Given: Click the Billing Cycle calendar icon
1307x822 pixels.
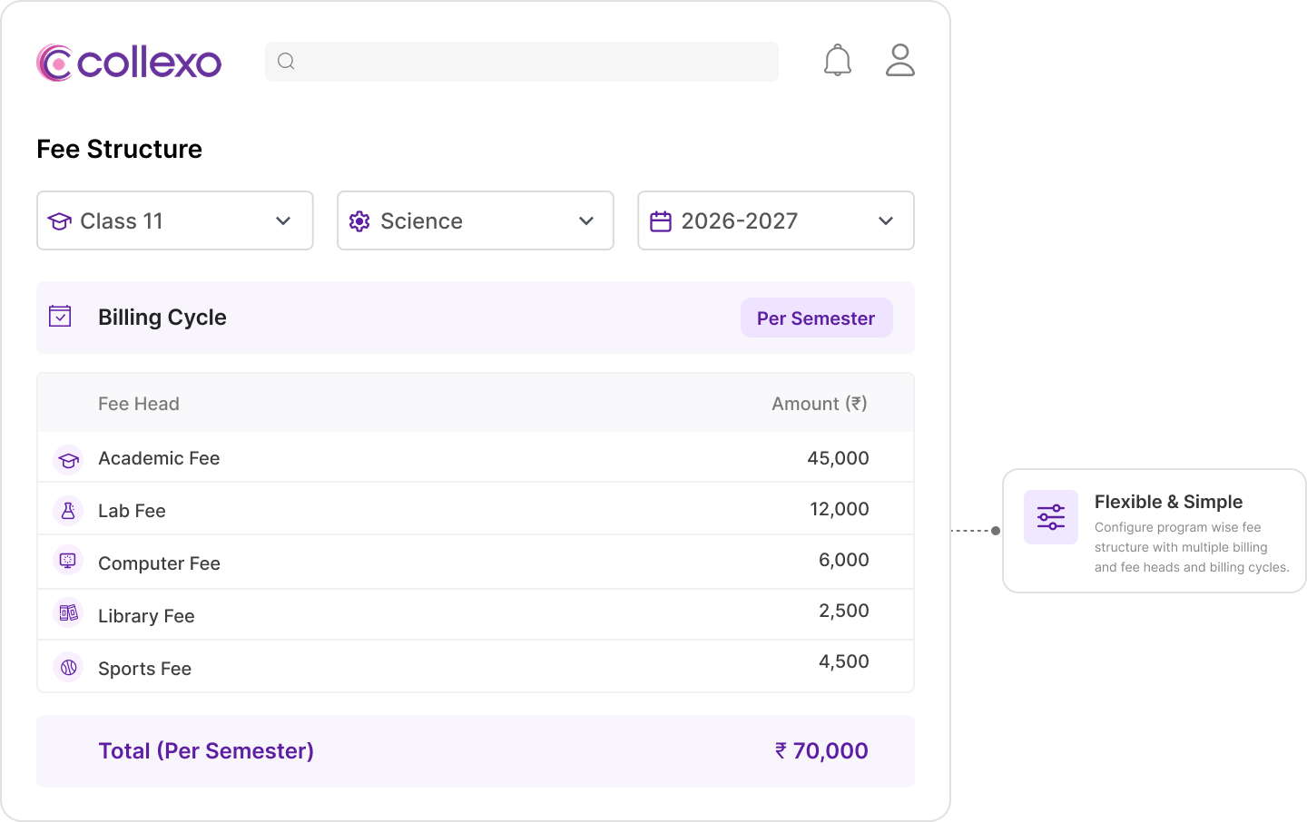Looking at the screenshot, I should click(60, 316).
